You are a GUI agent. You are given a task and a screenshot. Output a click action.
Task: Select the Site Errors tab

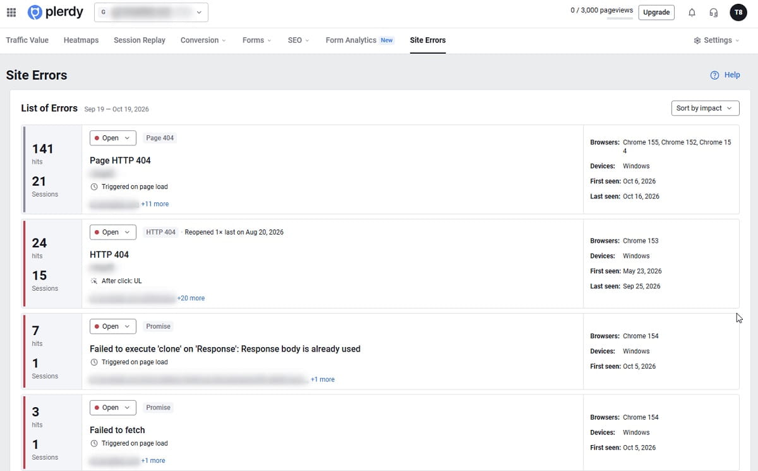[428, 40]
